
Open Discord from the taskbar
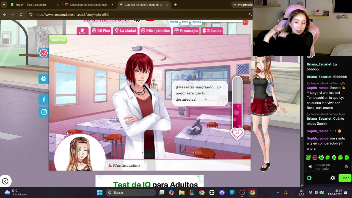click(222, 193)
